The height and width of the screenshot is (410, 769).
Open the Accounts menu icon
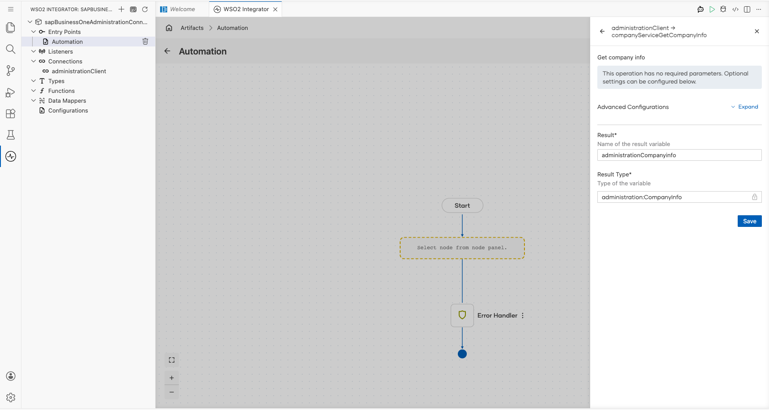coord(11,376)
